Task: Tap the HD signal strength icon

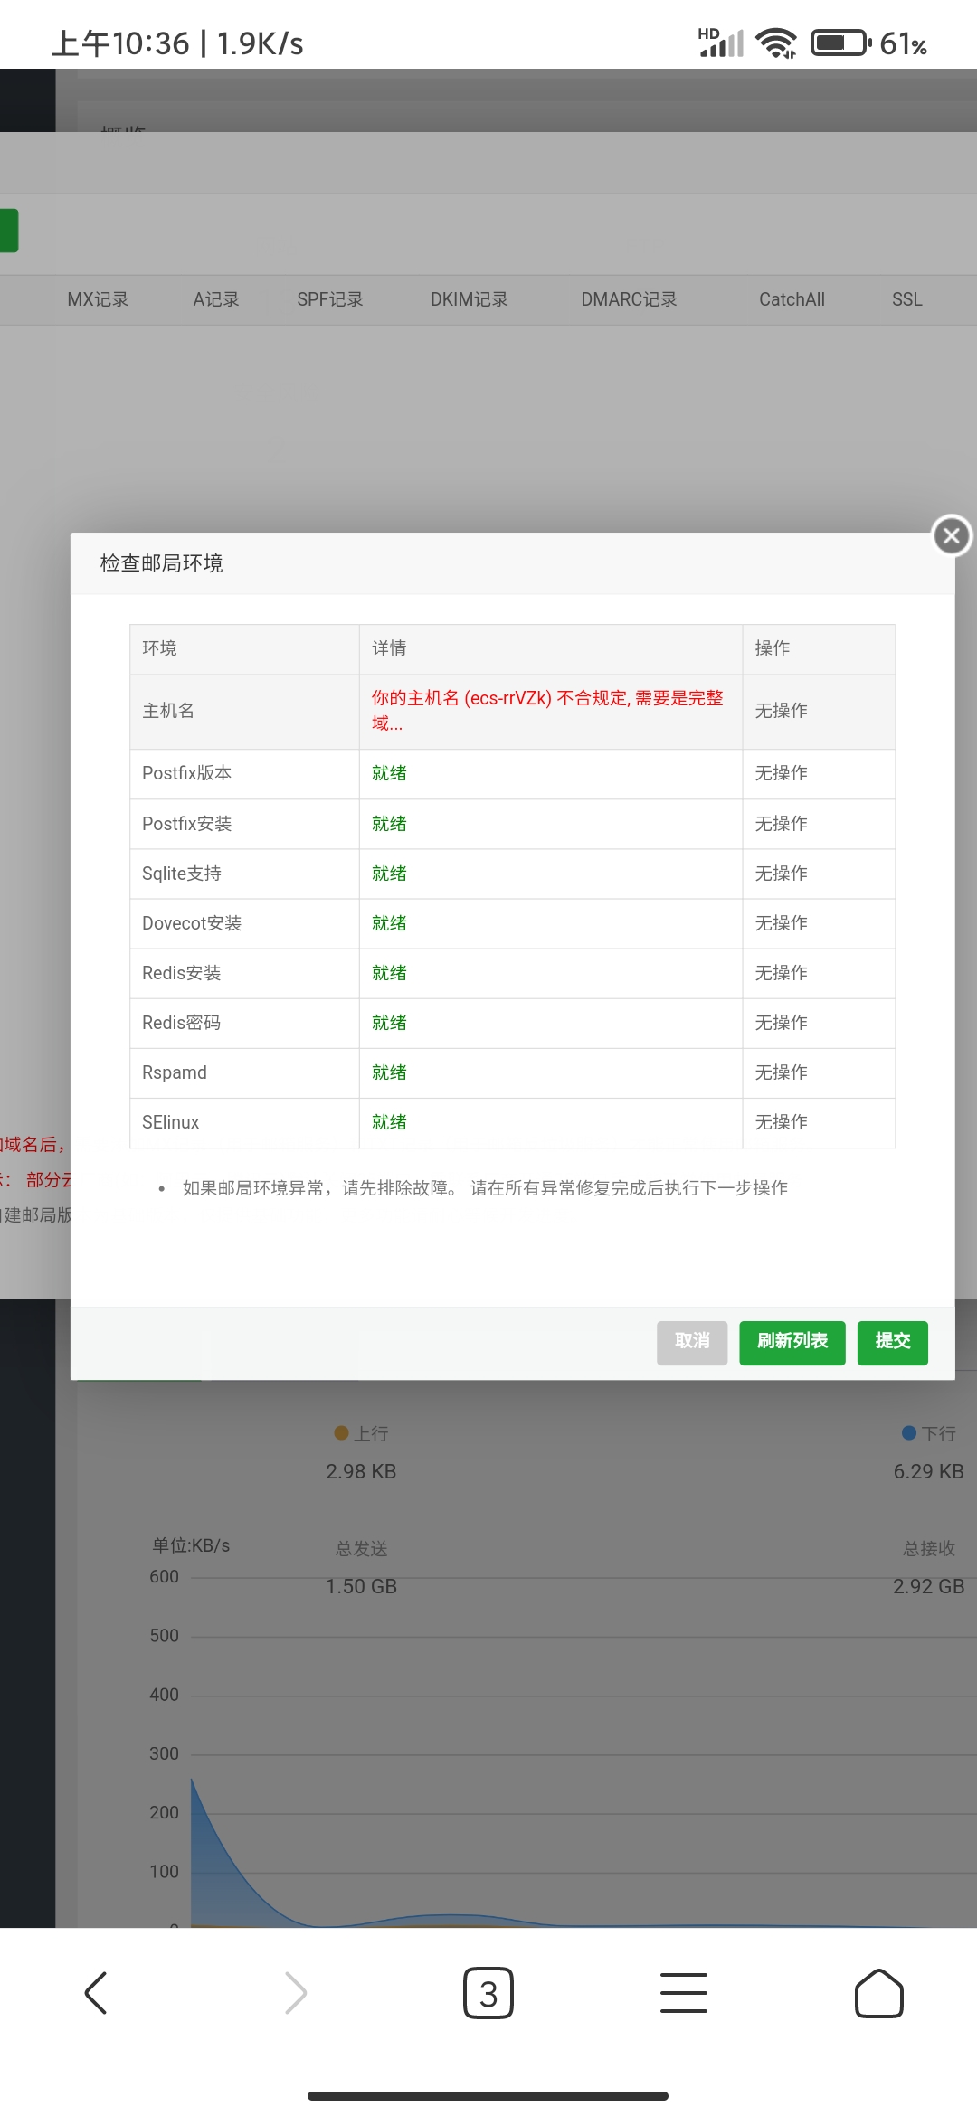Action: click(x=720, y=43)
